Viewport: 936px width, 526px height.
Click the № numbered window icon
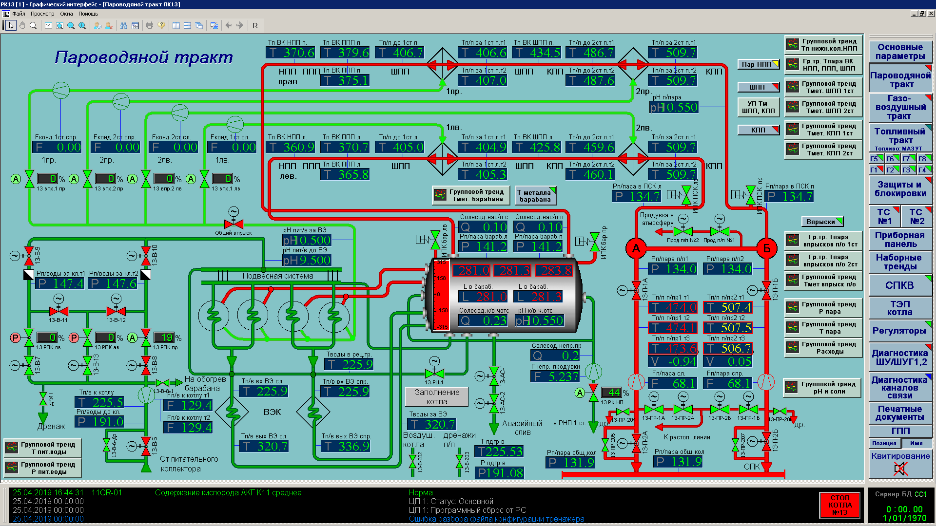click(x=135, y=25)
